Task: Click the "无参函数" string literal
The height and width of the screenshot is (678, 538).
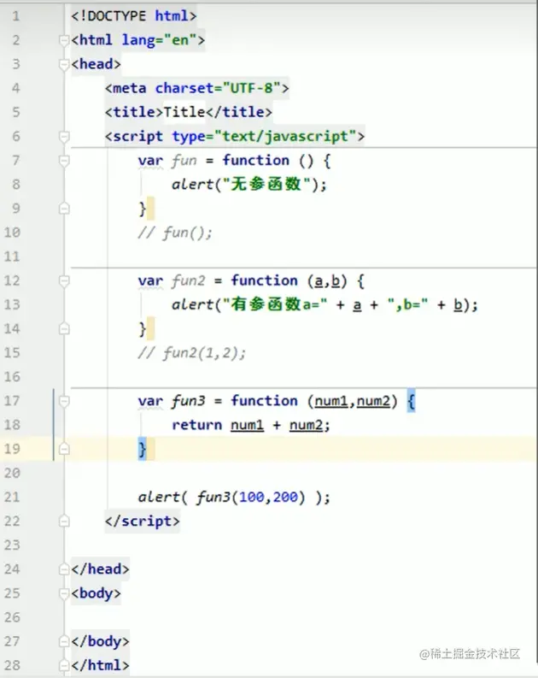Action: click(266, 185)
